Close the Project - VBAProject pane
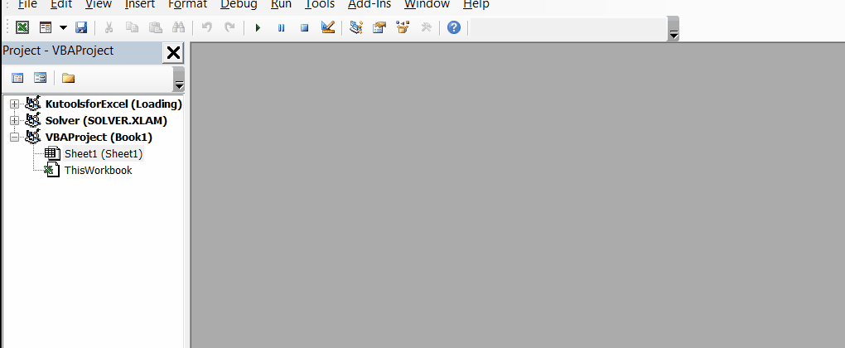 173,53
